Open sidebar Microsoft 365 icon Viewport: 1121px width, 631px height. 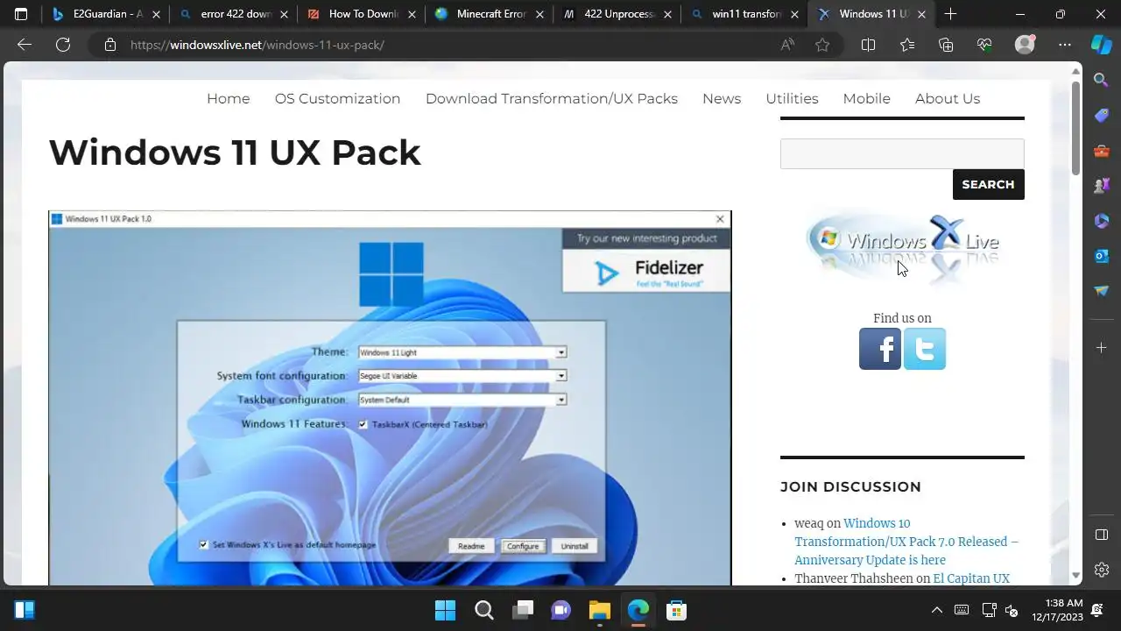1102,221
